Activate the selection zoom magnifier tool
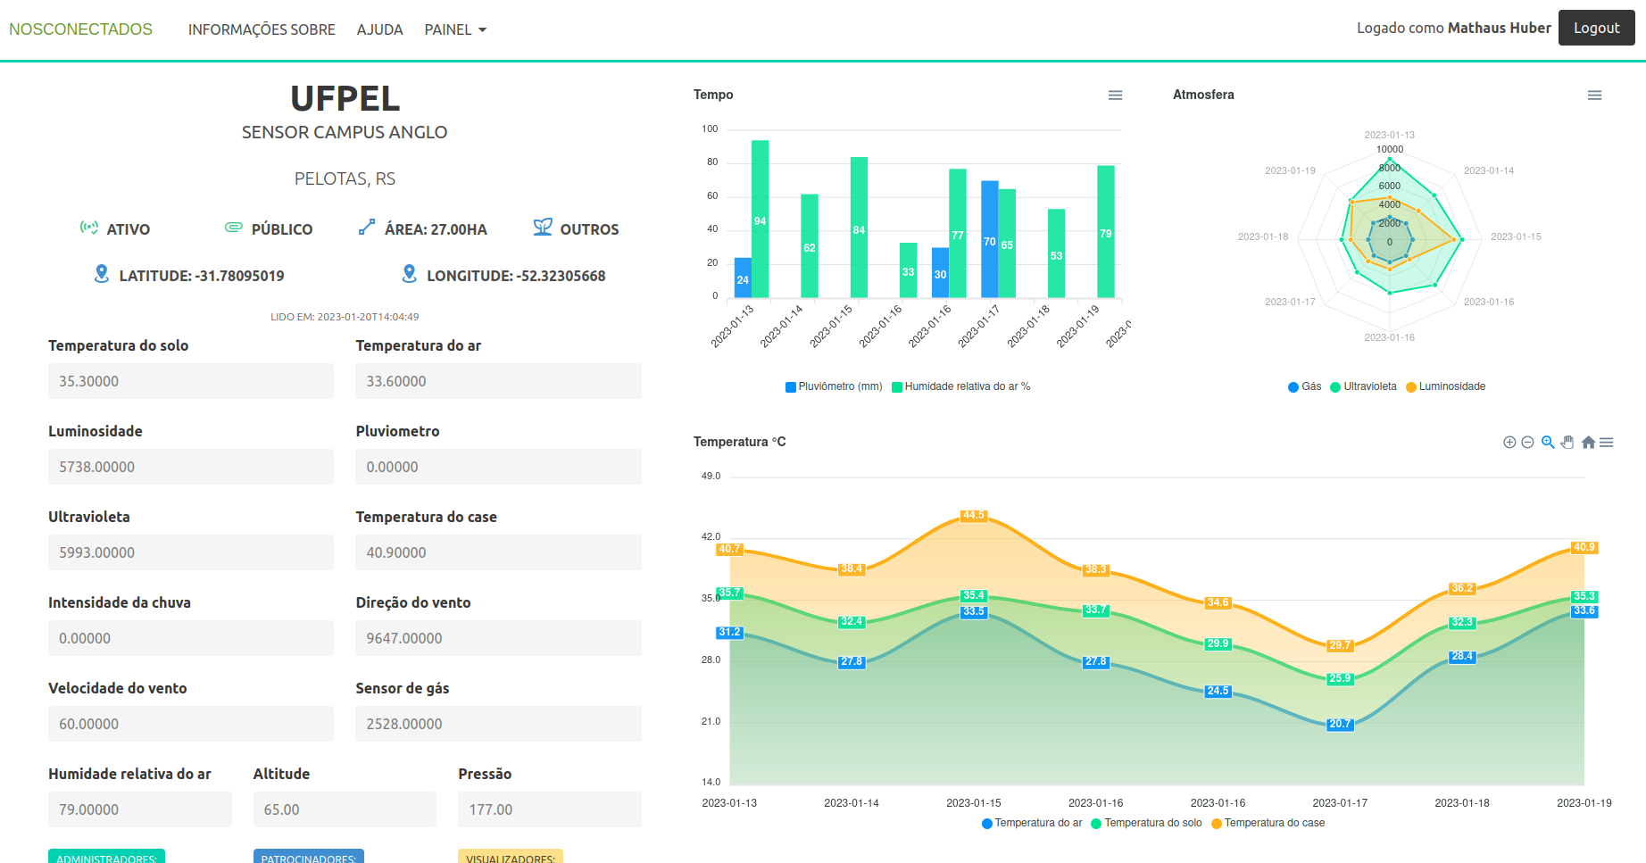 tap(1548, 443)
